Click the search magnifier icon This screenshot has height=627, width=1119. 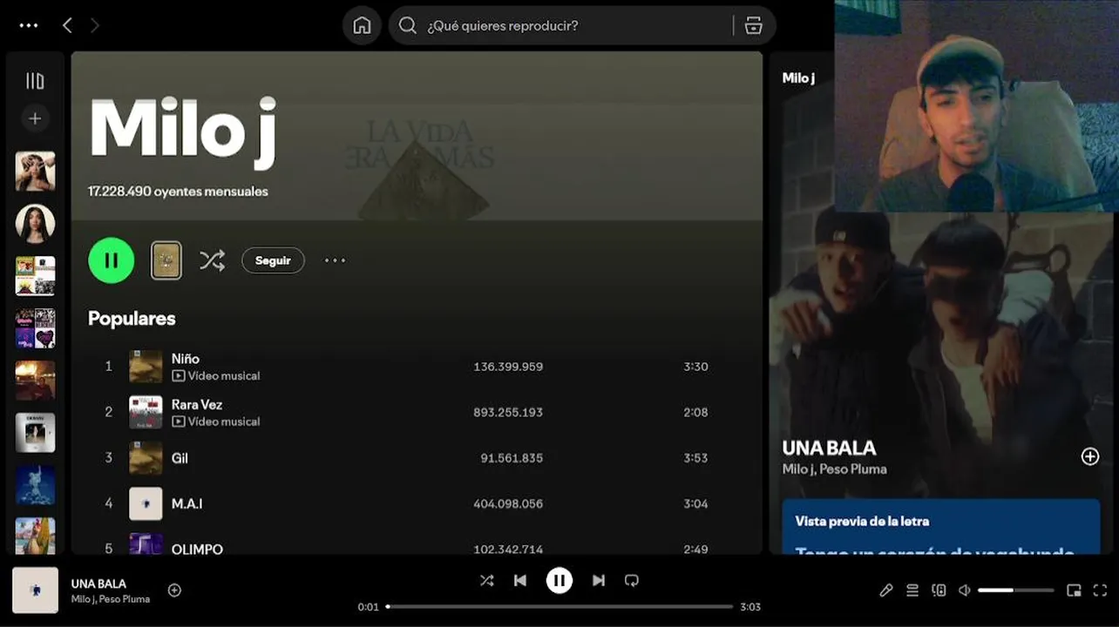(407, 25)
